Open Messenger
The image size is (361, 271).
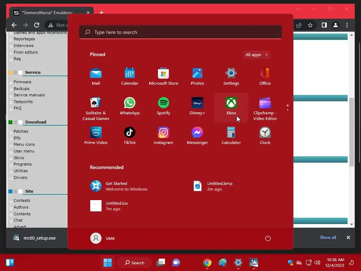pos(197,136)
